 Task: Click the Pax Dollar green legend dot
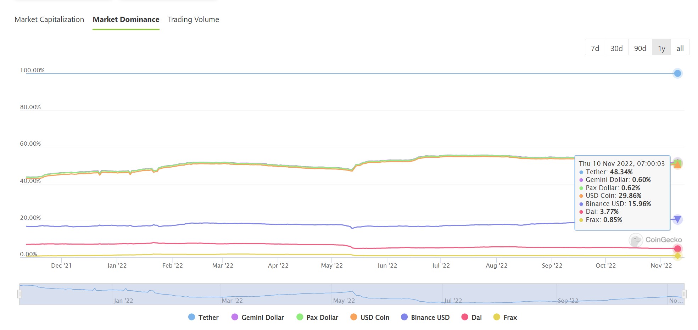[300, 317]
